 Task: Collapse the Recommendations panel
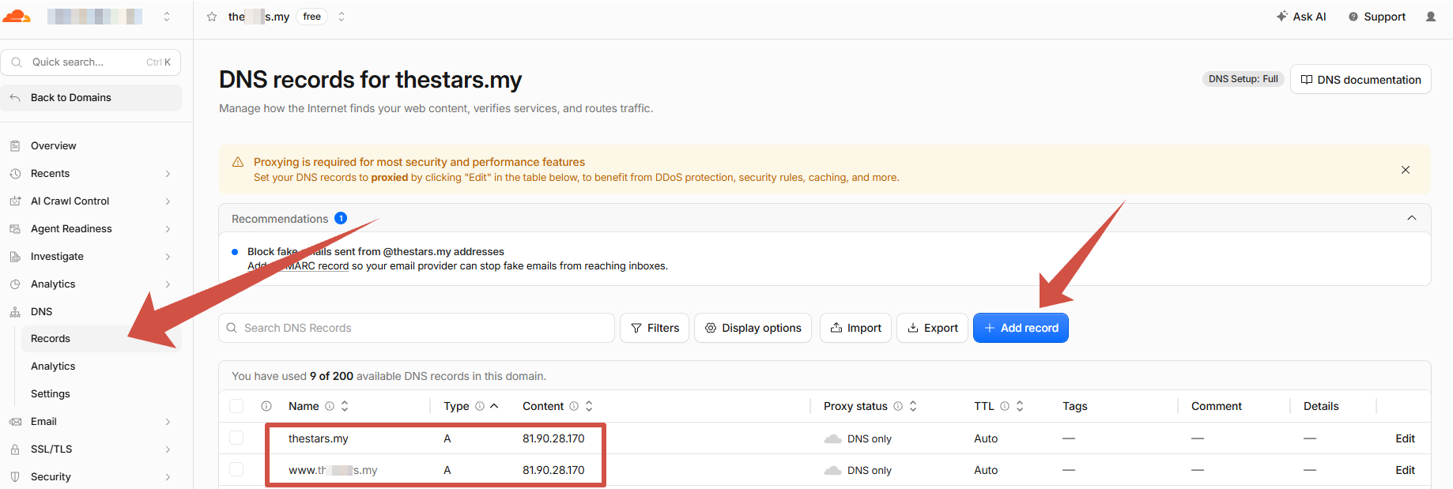(1412, 218)
